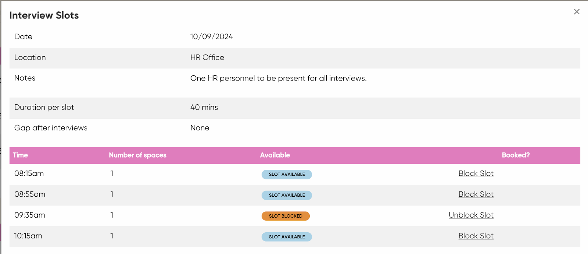Viewport: 588px width, 254px height.
Task: Block the 10:15am interview slot
Action: point(476,236)
